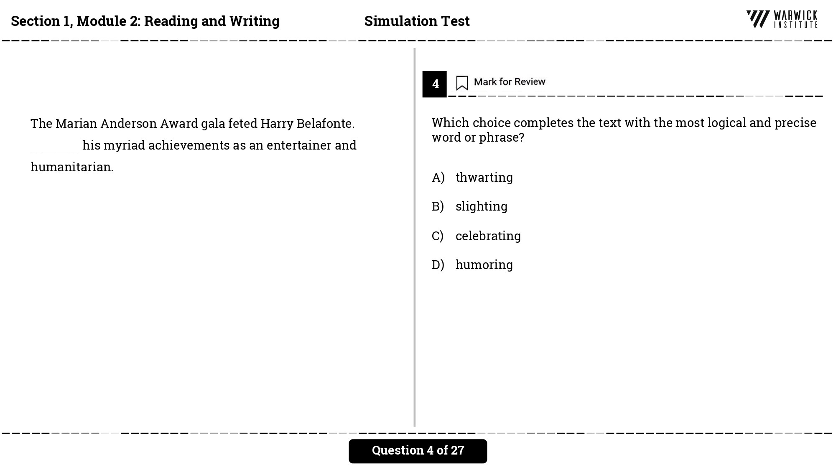Image resolution: width=836 pixels, height=470 pixels.
Task: Click the bookmark icon beside Mark for Review
Action: (x=461, y=83)
